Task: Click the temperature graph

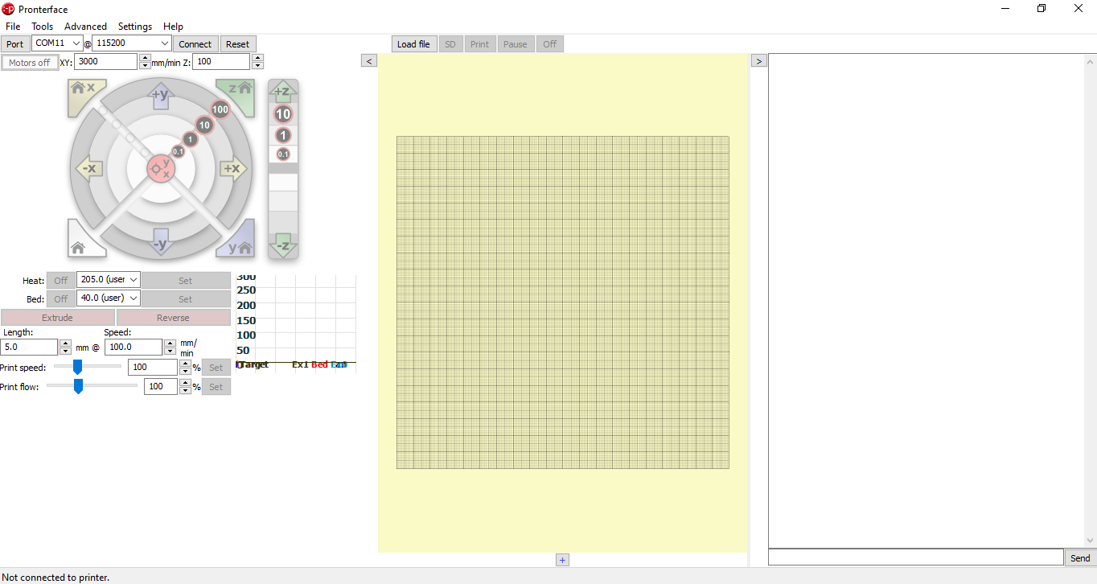Action: click(296, 323)
